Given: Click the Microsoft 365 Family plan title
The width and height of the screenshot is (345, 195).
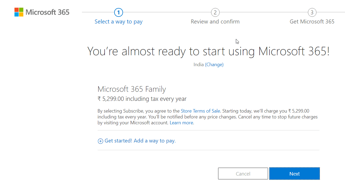Looking at the screenshot, I should [132, 89].
